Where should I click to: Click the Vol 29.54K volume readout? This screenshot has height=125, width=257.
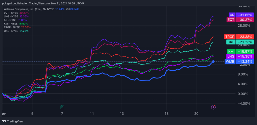74,9
